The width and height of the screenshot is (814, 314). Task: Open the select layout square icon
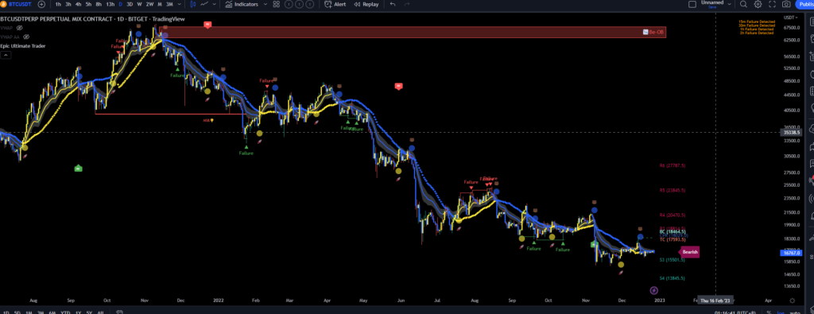click(x=692, y=4)
